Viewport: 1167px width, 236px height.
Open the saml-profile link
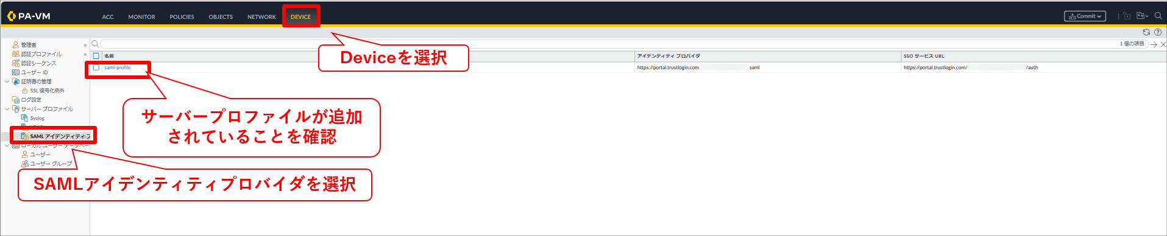(x=117, y=68)
